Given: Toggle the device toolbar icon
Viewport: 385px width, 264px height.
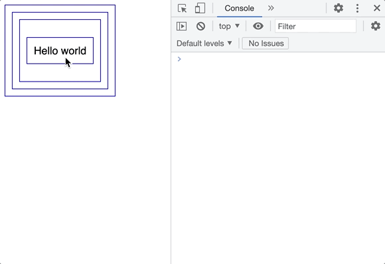Looking at the screenshot, I should (x=200, y=8).
